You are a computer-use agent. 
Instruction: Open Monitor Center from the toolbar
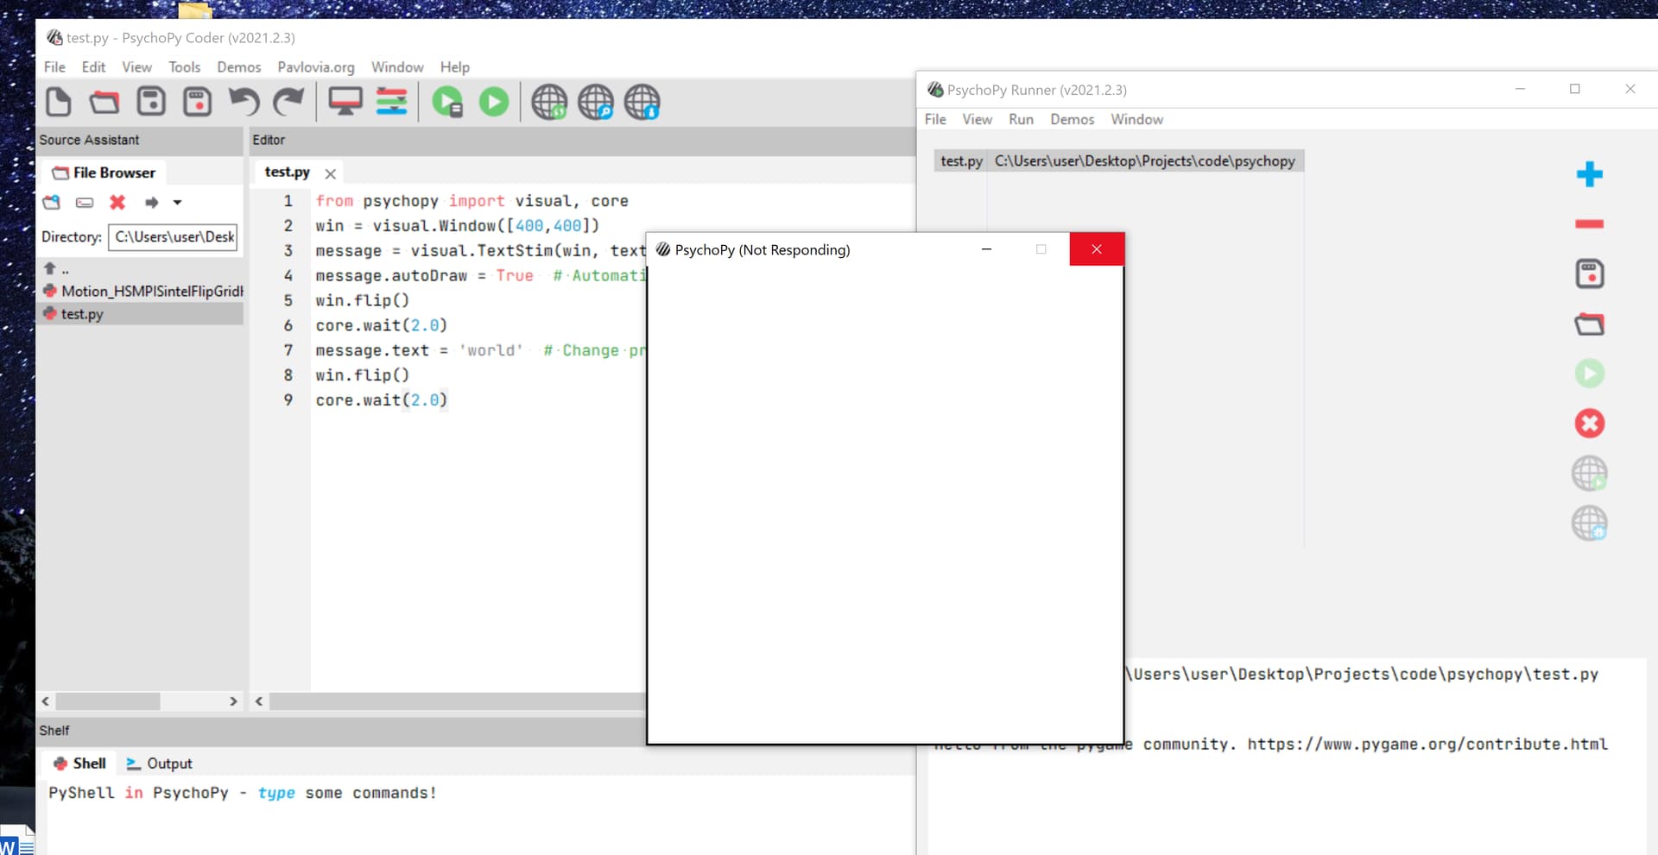pos(345,102)
